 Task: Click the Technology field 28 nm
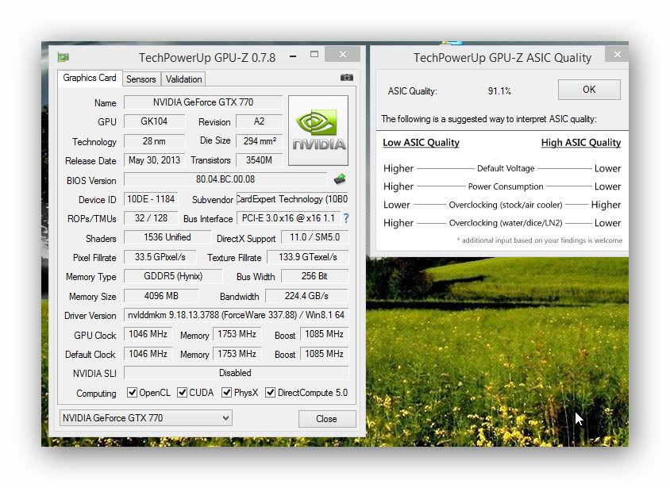[x=154, y=141]
